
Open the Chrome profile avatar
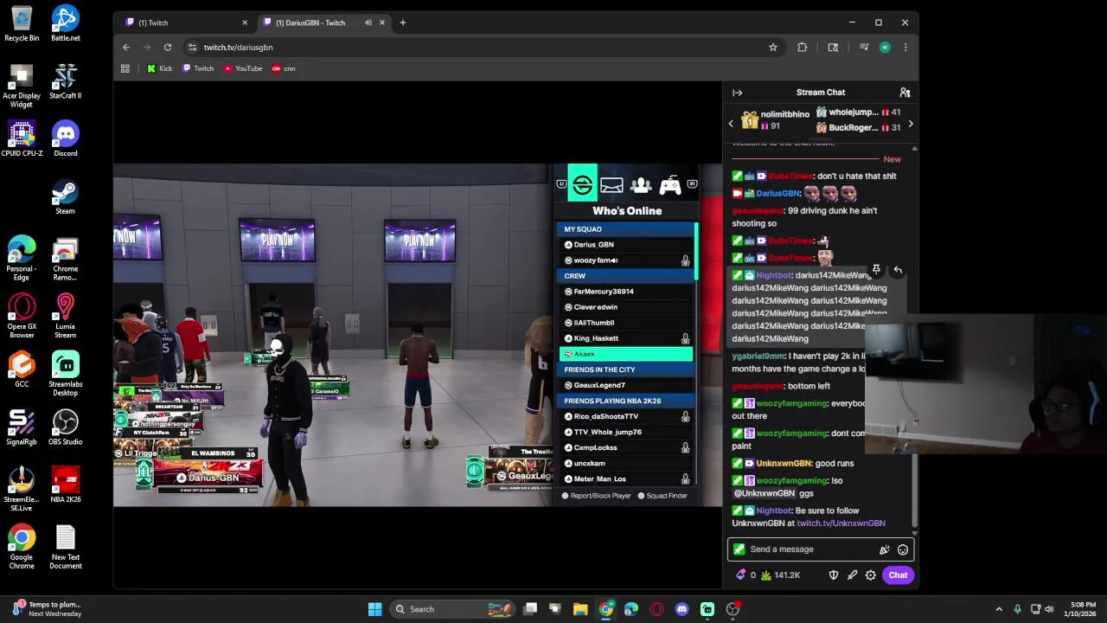(x=885, y=48)
